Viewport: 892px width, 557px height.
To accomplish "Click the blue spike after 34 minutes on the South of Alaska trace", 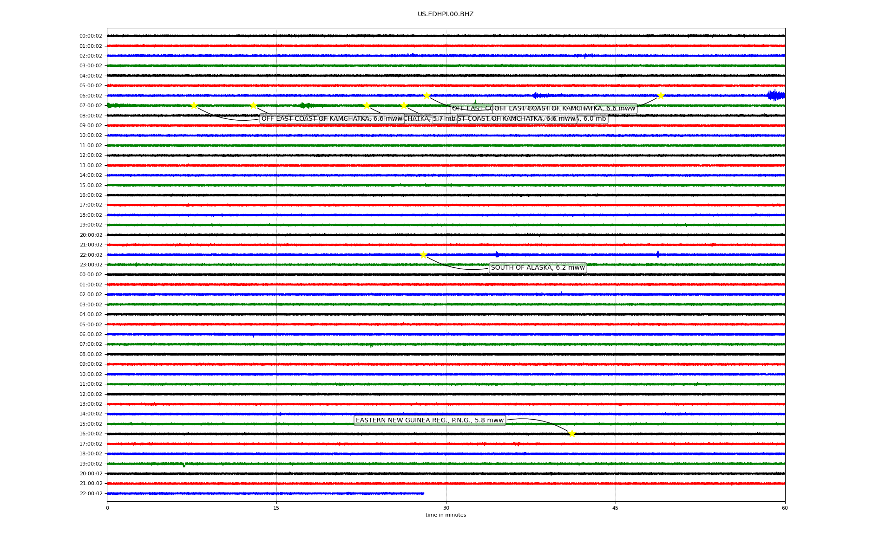I will tap(497, 254).
